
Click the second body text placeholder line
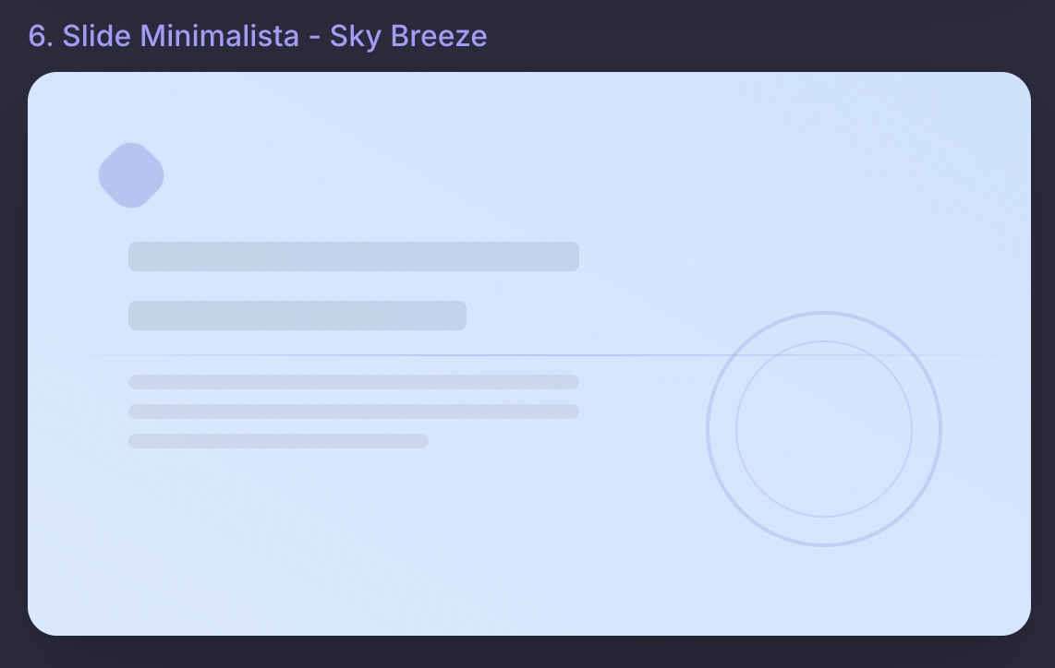tap(354, 412)
